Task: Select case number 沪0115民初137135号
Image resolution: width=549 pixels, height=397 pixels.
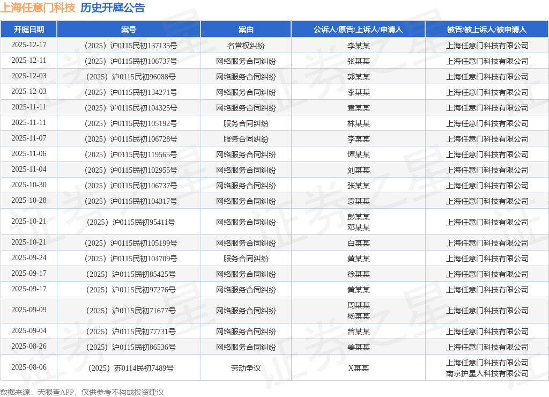Action: [131, 46]
